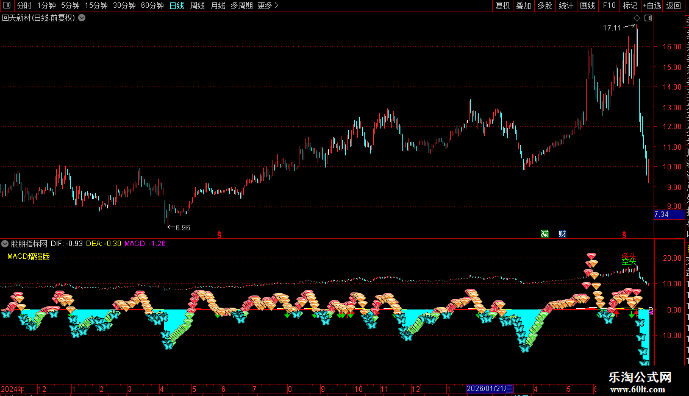Click the 叠加 overlay button
The height and width of the screenshot is (396, 689).
(x=524, y=5)
